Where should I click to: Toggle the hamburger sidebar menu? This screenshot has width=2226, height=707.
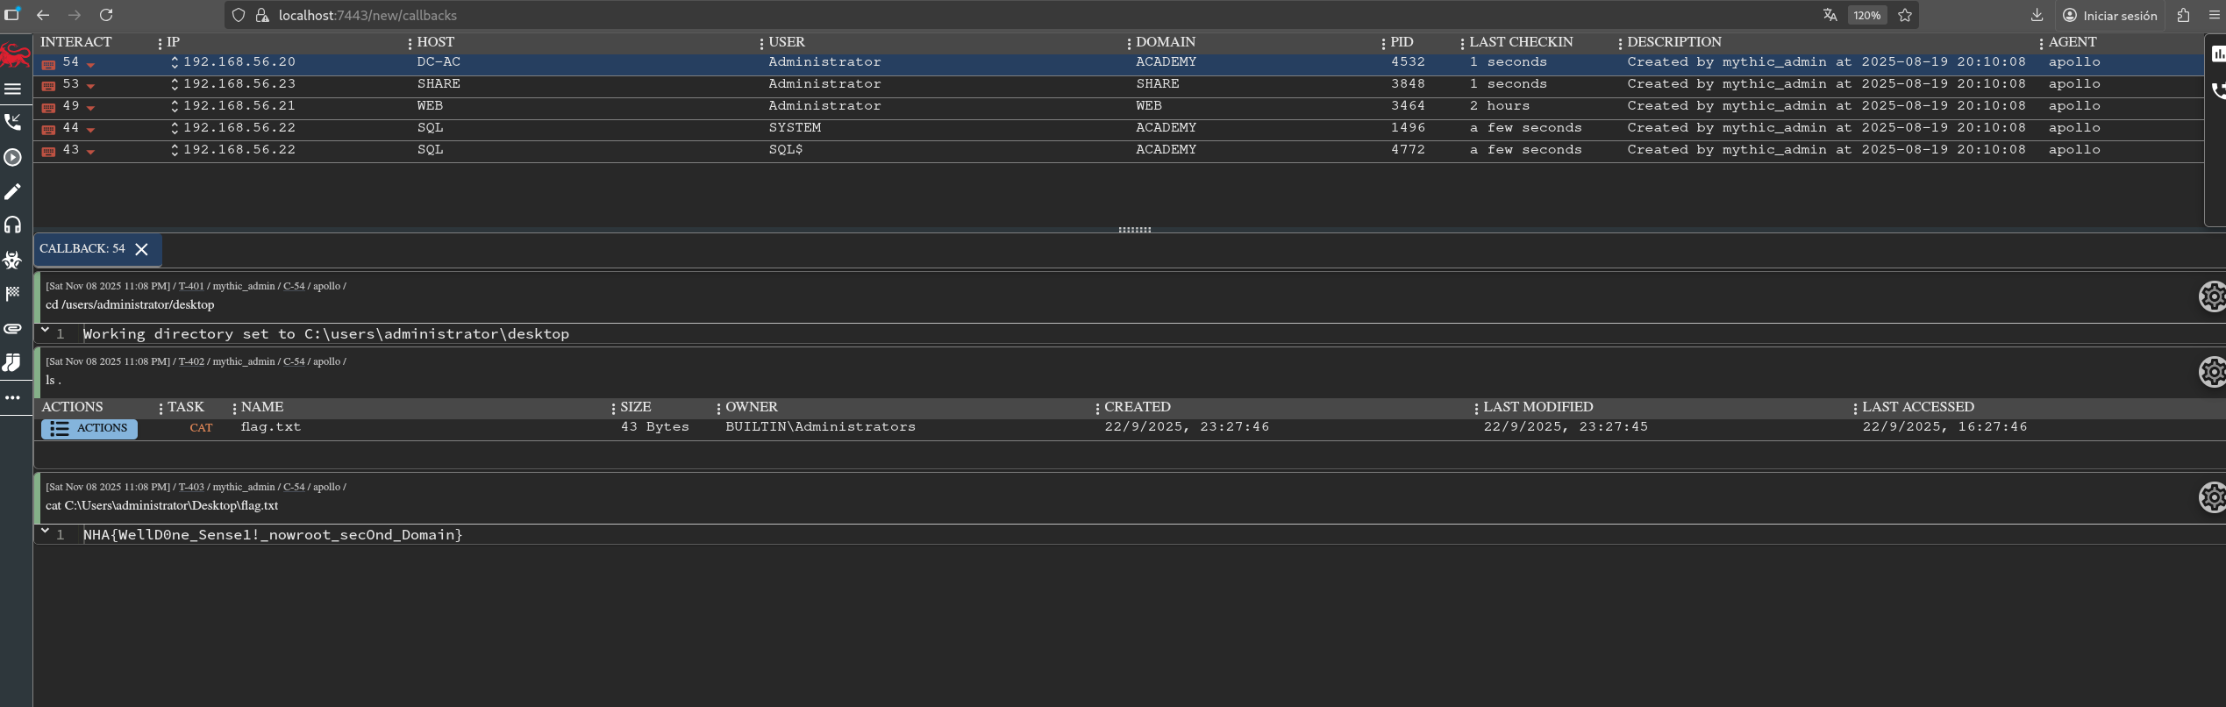pyautogui.click(x=12, y=89)
